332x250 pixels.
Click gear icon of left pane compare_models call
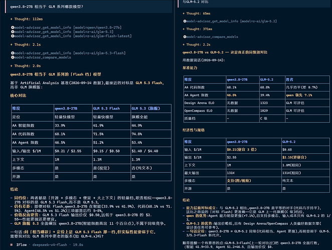[x=13, y=57]
